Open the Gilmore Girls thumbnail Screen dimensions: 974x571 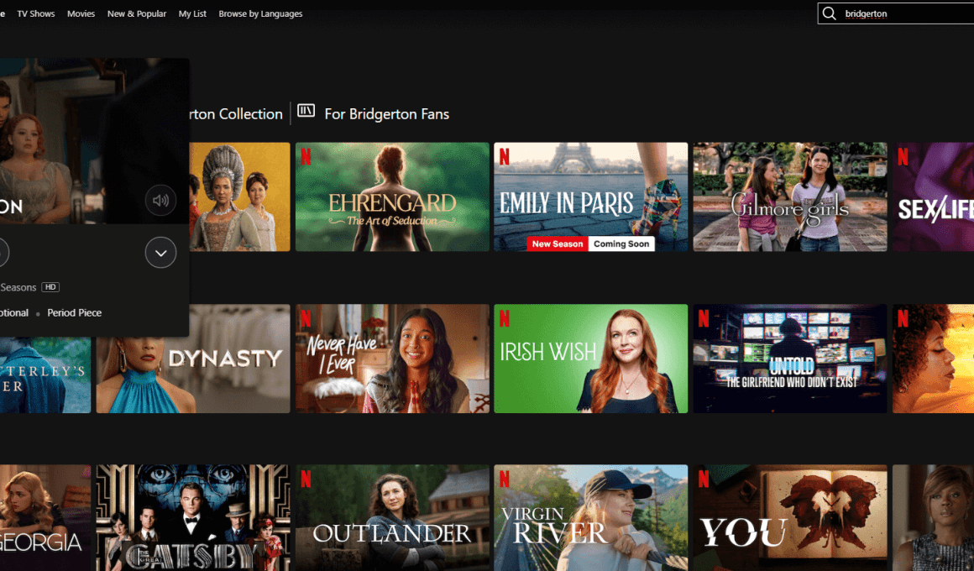tap(790, 197)
